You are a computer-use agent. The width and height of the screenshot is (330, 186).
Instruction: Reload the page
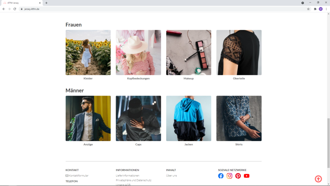click(15, 9)
